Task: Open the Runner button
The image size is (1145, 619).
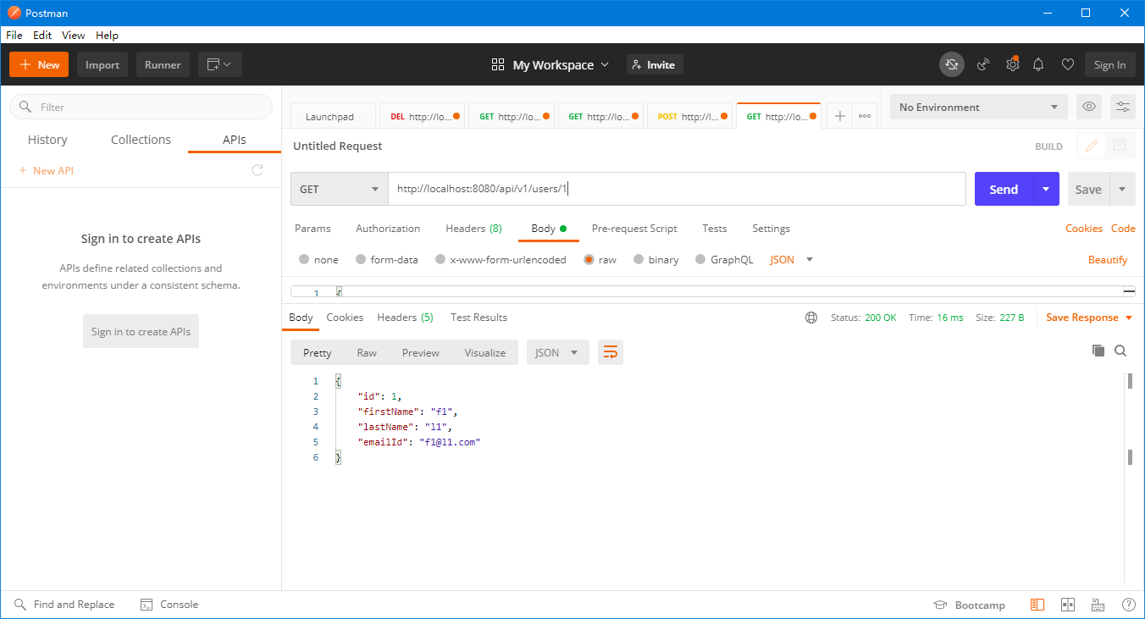Action: (163, 64)
